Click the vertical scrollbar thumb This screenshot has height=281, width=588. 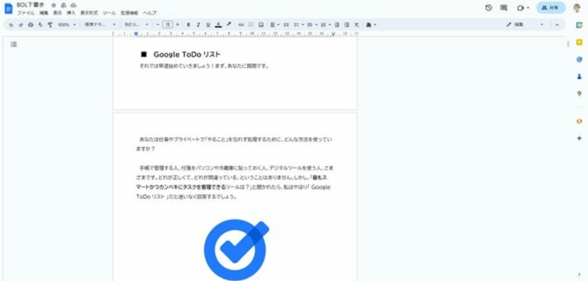point(568,44)
